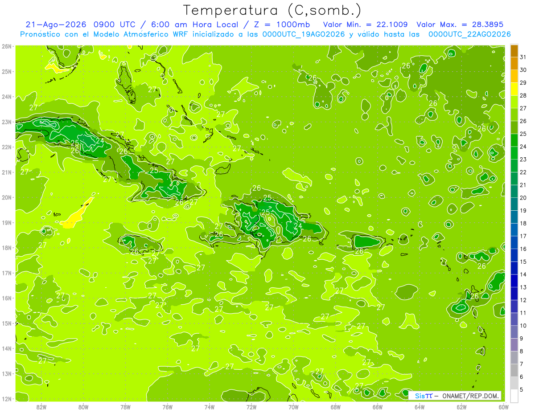Screen dimensions: 535x413
Task: Select the orange swatch between 30 and 31
Action: coord(514,63)
